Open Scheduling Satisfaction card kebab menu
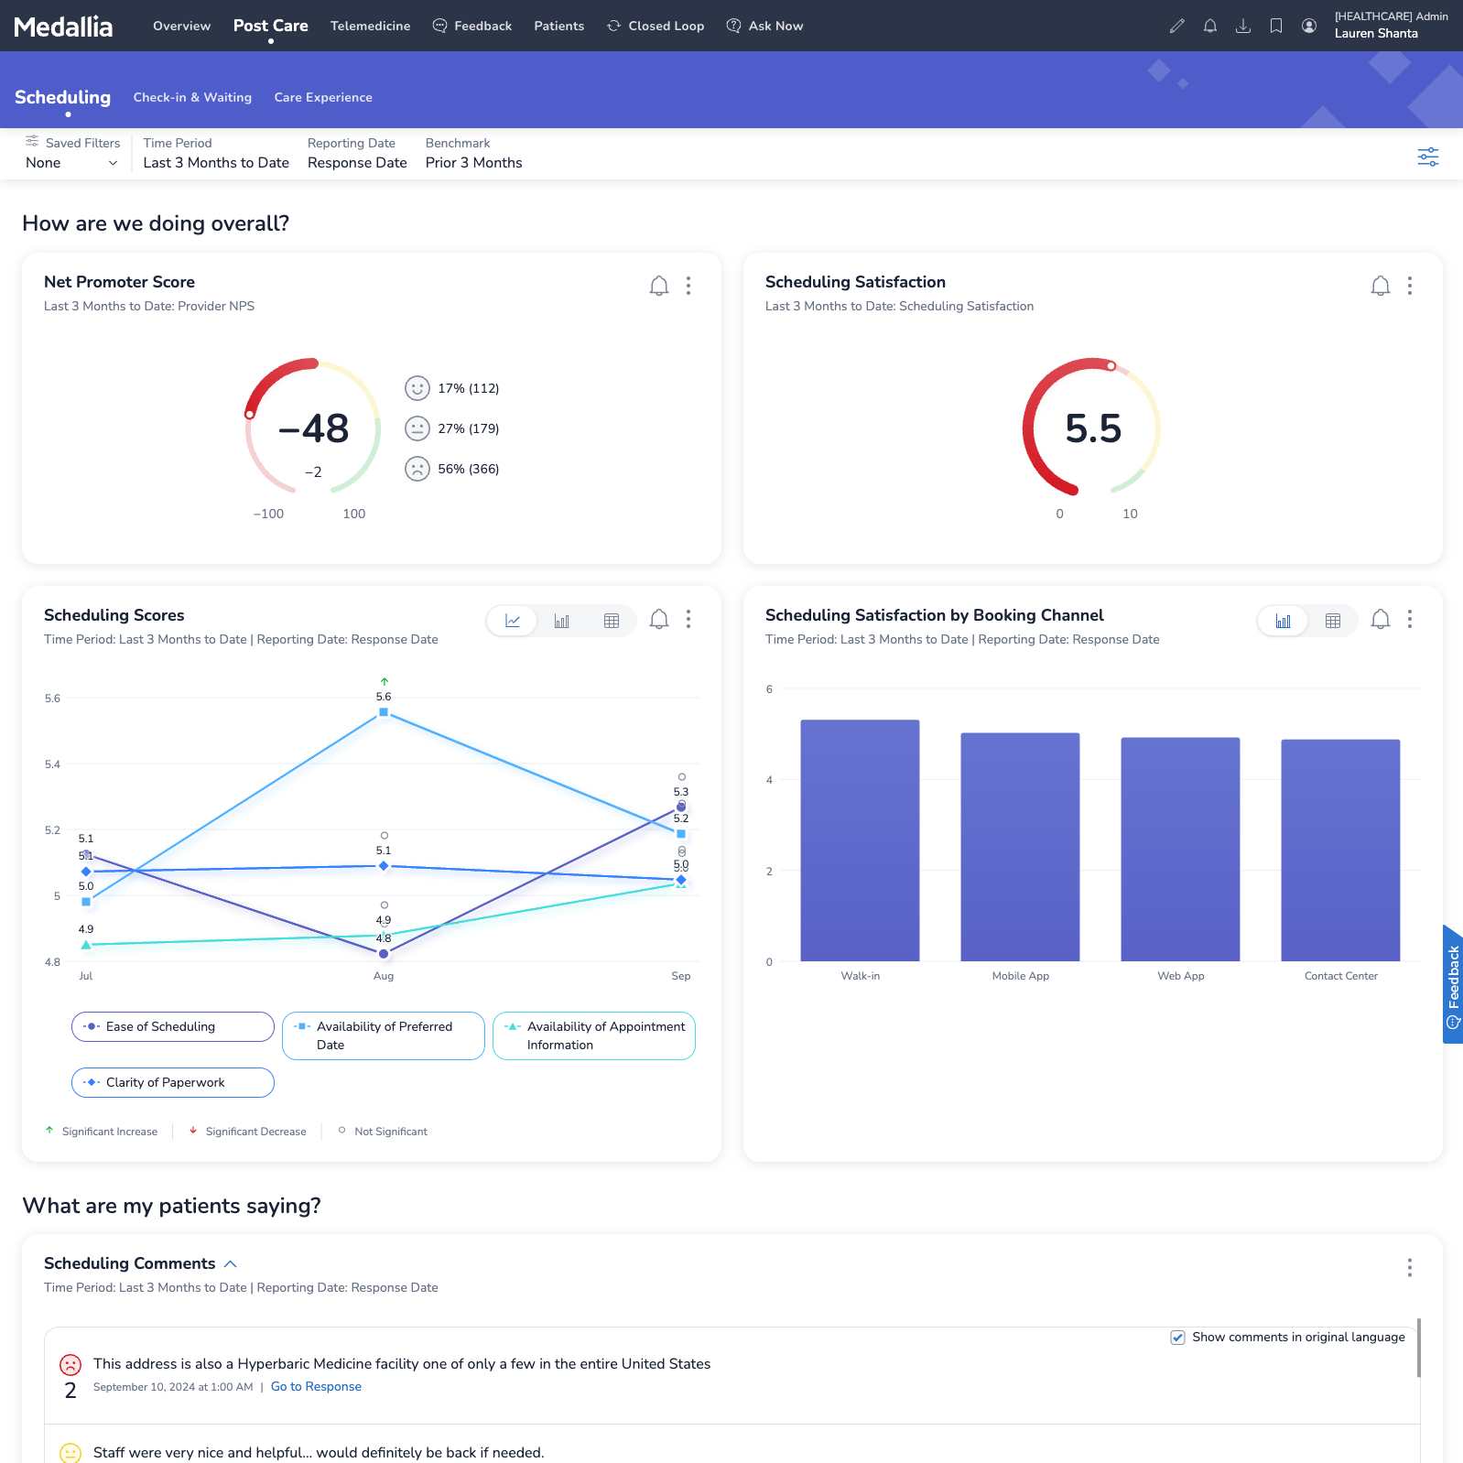1463x1463 pixels. [1409, 286]
